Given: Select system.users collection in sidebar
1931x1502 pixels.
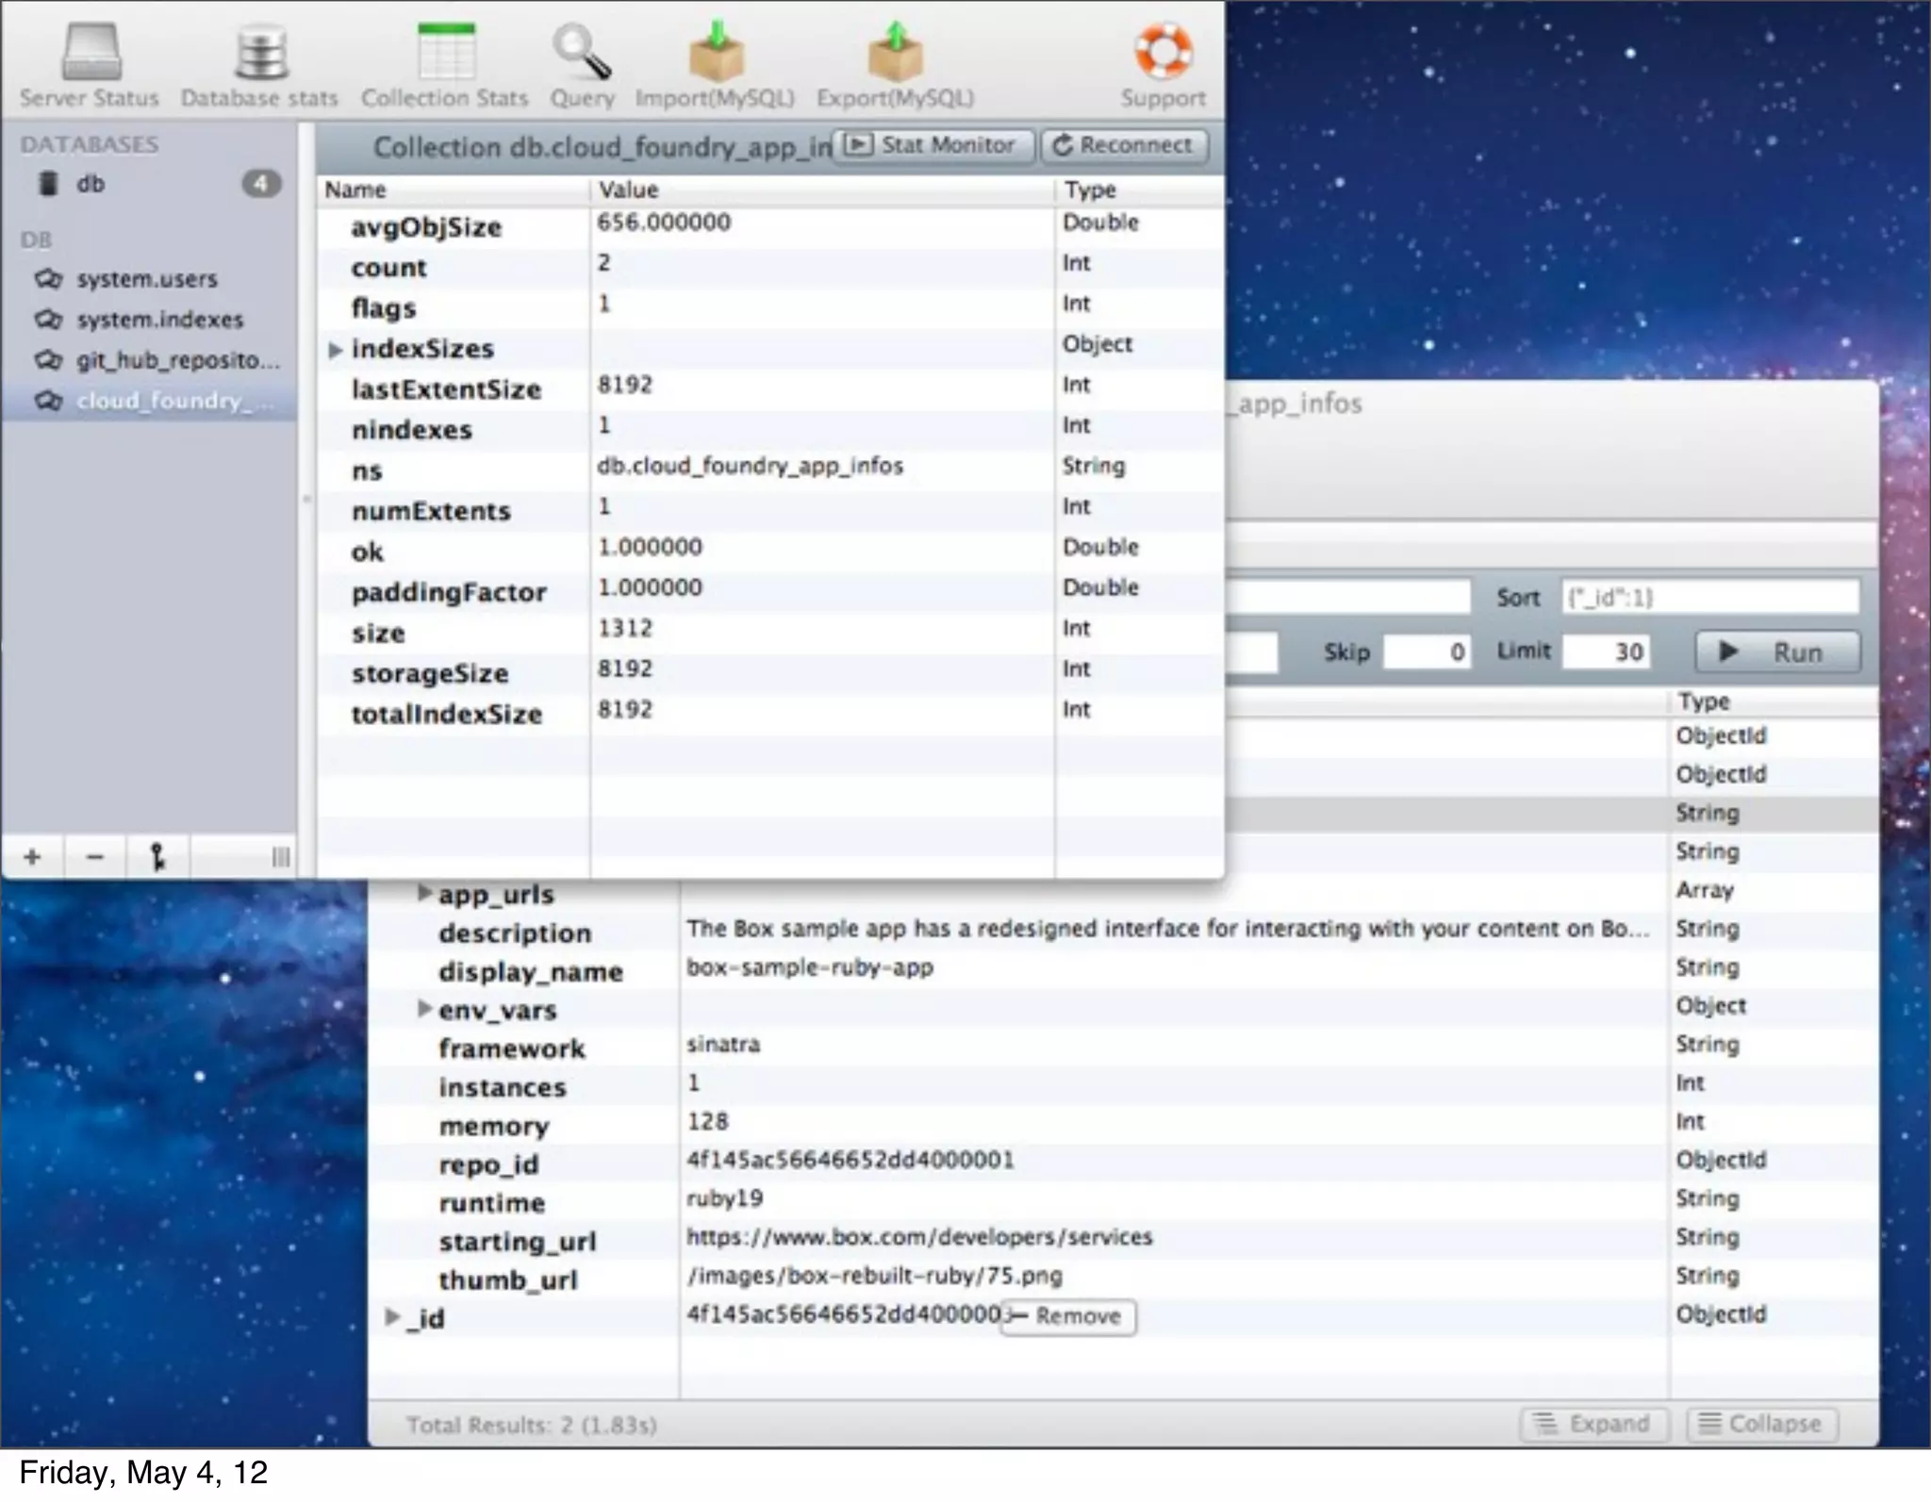Looking at the screenshot, I should pyautogui.click(x=146, y=279).
